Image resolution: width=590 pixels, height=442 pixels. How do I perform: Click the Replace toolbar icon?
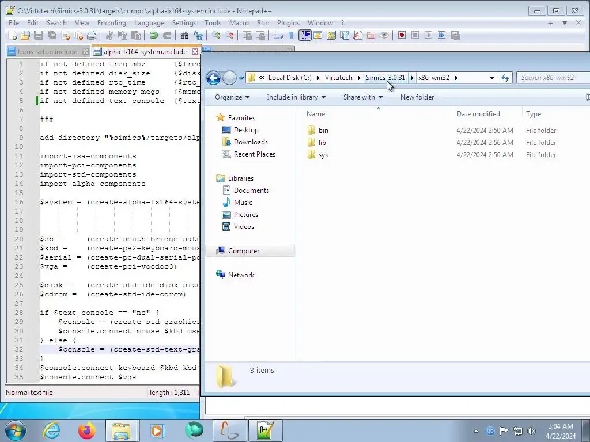coord(198,35)
